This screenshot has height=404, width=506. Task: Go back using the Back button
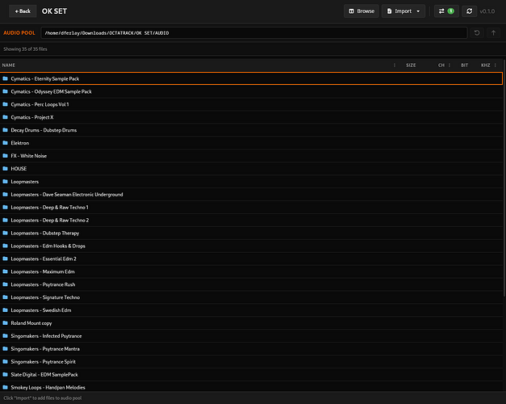[23, 11]
